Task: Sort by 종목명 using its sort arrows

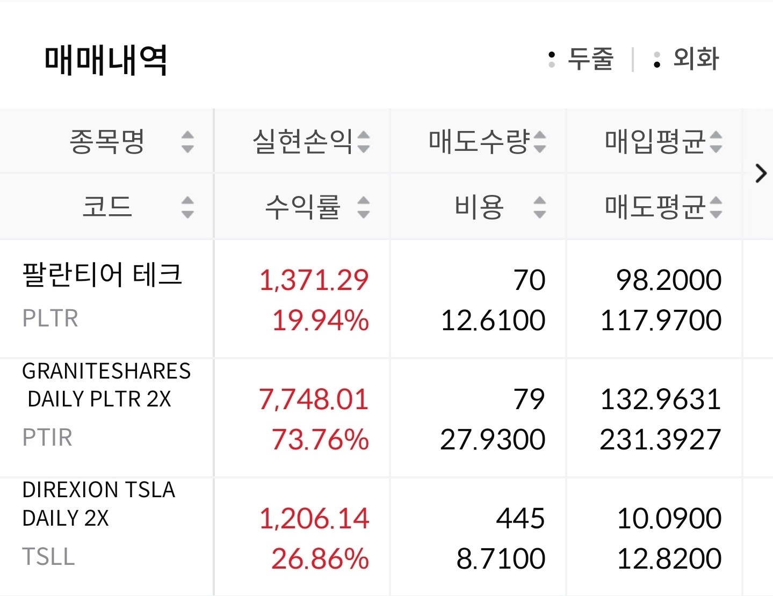Action: coord(187,142)
